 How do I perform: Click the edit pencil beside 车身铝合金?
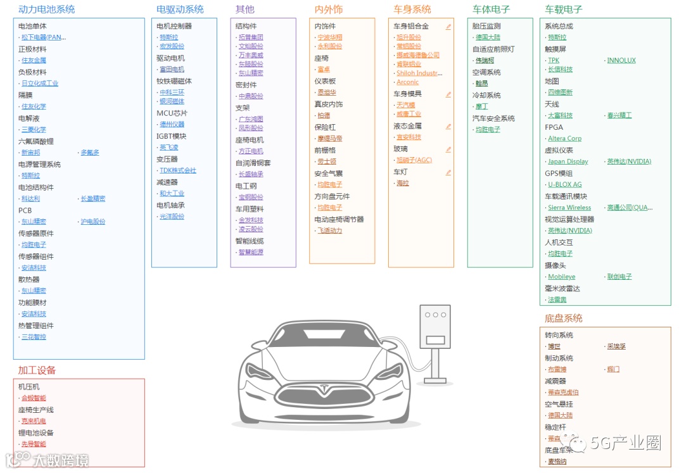pos(448,27)
